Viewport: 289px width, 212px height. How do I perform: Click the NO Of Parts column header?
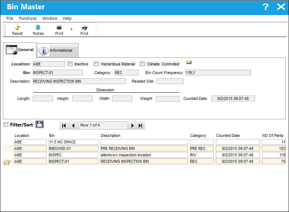(x=272, y=135)
